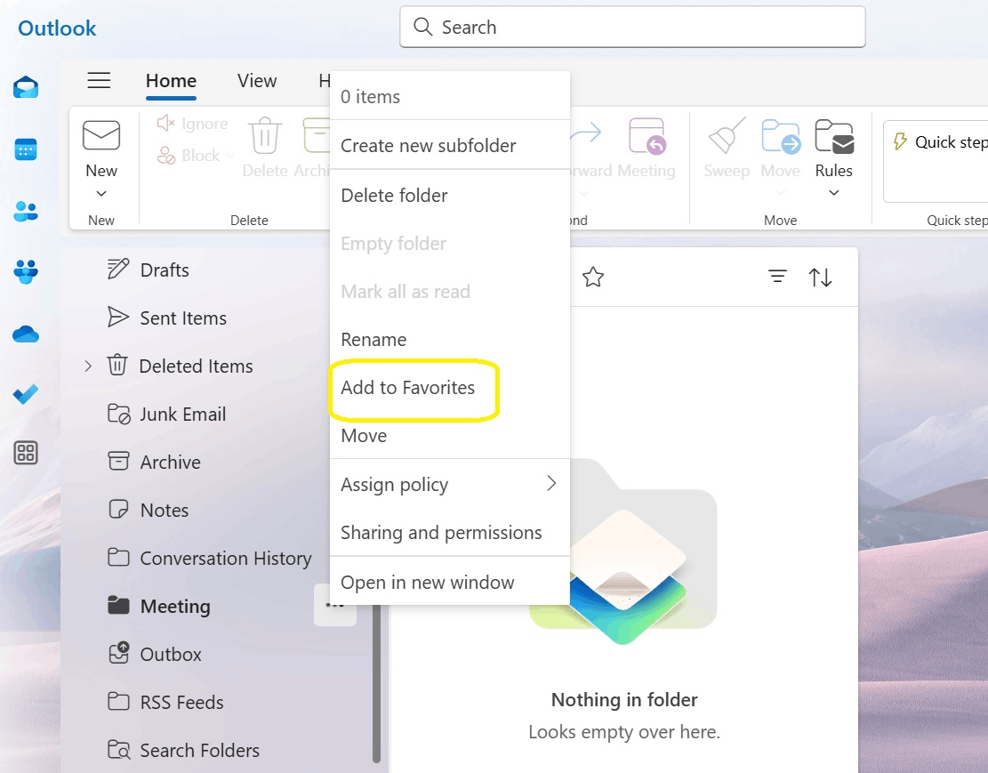Choose Create new subfolder
The image size is (988, 773).
[428, 145]
